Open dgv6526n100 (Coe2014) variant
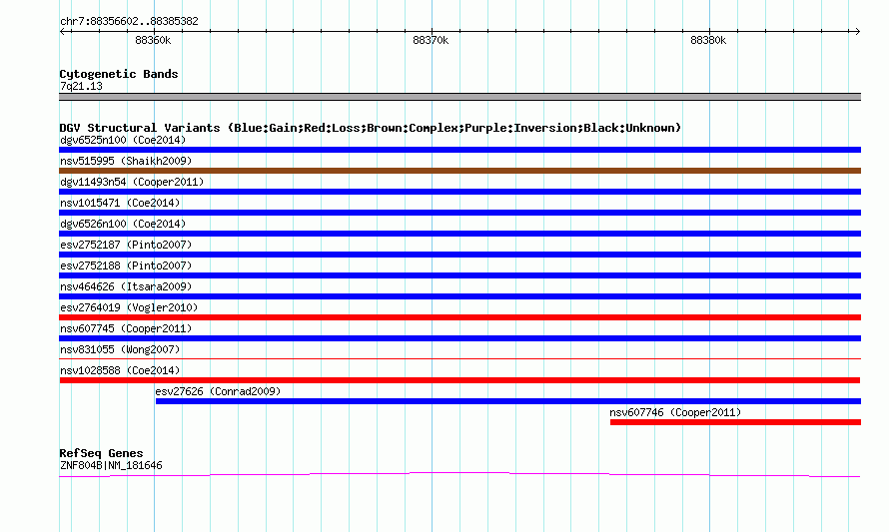 [123, 224]
